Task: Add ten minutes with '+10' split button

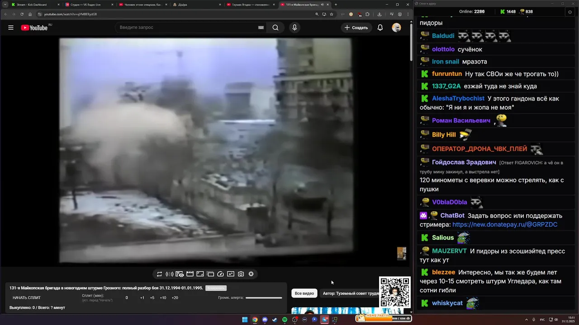Action: click(x=163, y=298)
